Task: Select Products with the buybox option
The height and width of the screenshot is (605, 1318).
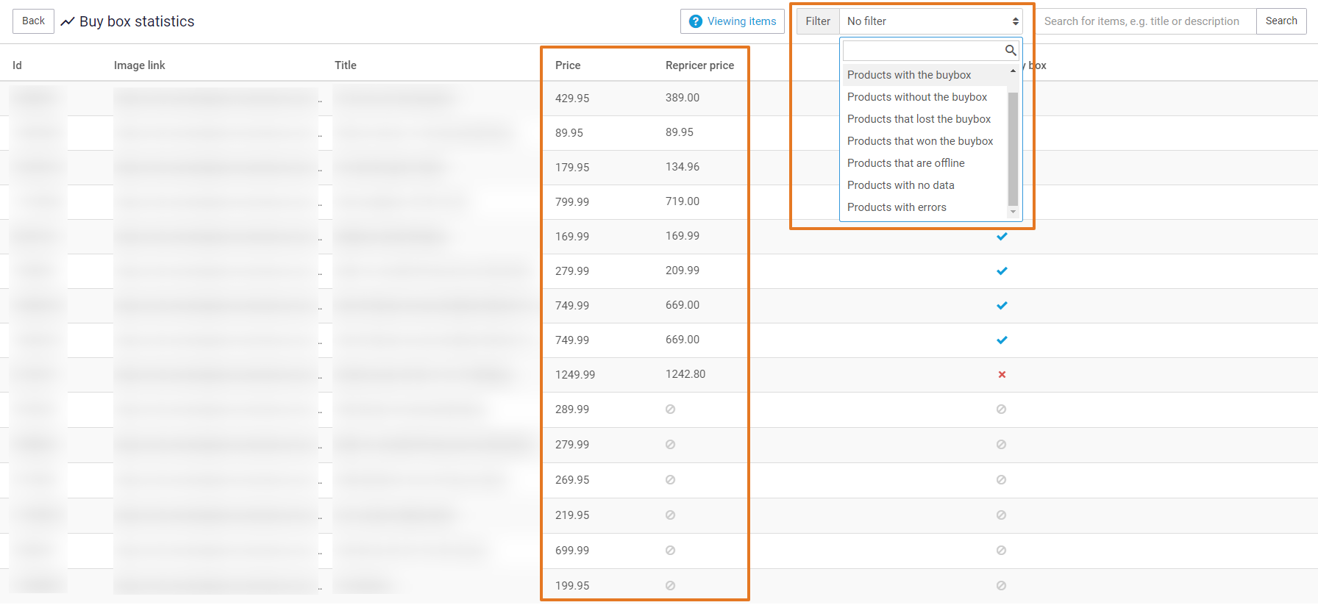Action: click(909, 75)
